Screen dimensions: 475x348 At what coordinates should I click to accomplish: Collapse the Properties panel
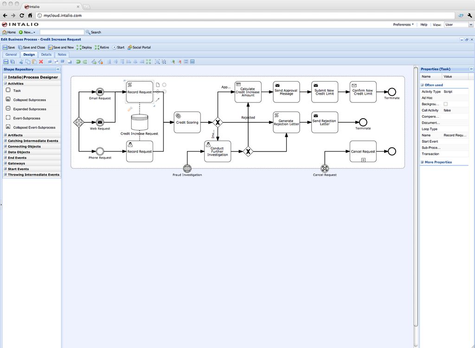(471, 69)
